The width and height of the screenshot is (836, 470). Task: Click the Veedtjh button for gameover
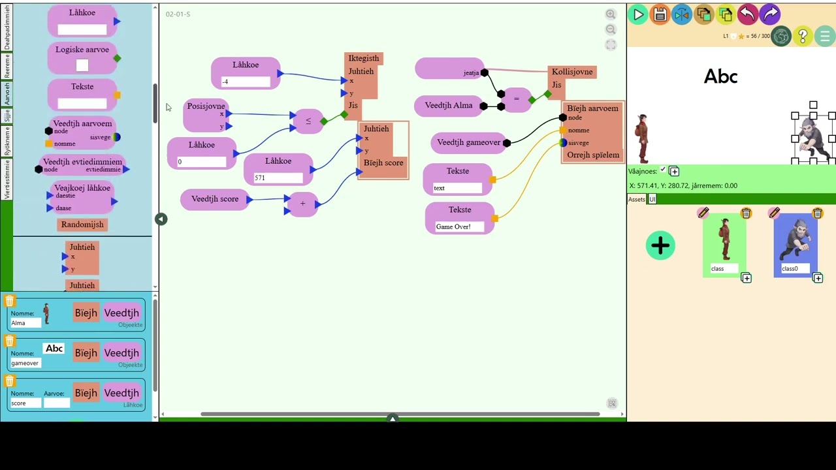121,353
